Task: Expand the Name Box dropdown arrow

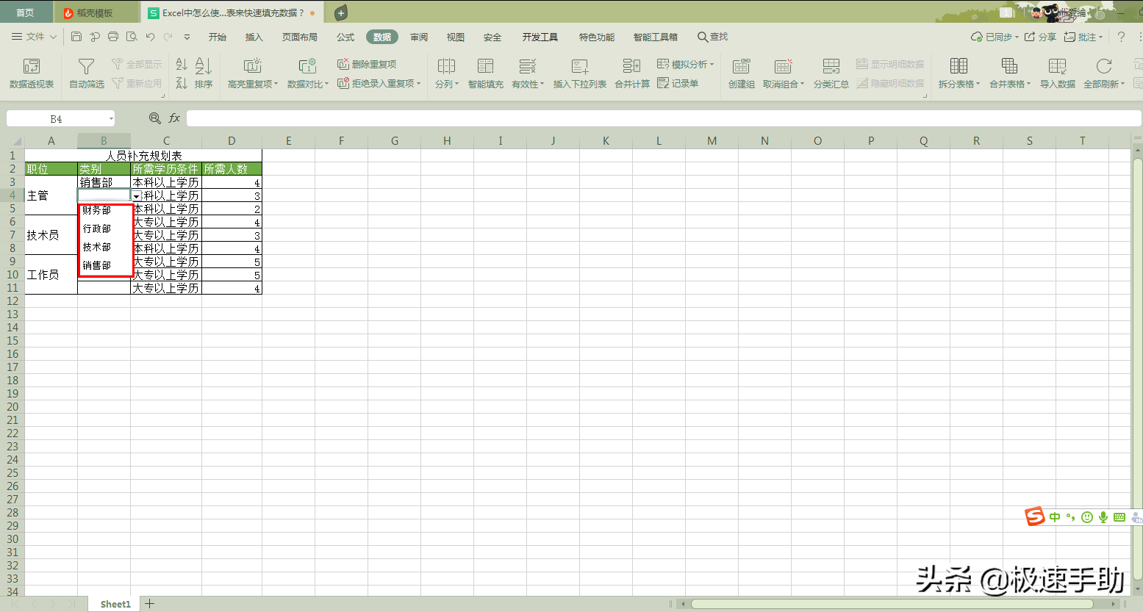Action: click(x=111, y=118)
